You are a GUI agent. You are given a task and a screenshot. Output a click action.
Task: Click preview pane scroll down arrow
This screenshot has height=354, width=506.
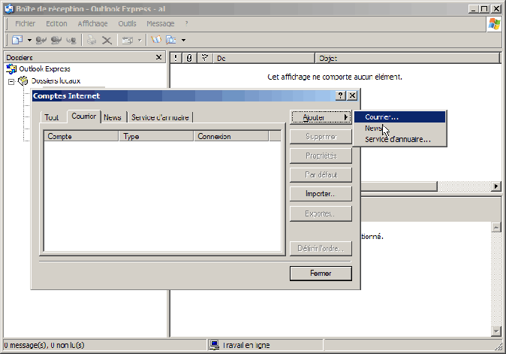click(x=496, y=331)
